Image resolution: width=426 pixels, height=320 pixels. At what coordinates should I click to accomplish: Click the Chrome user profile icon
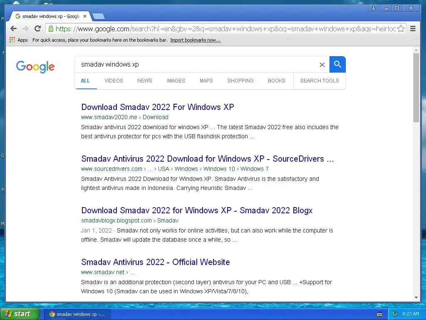374,8
